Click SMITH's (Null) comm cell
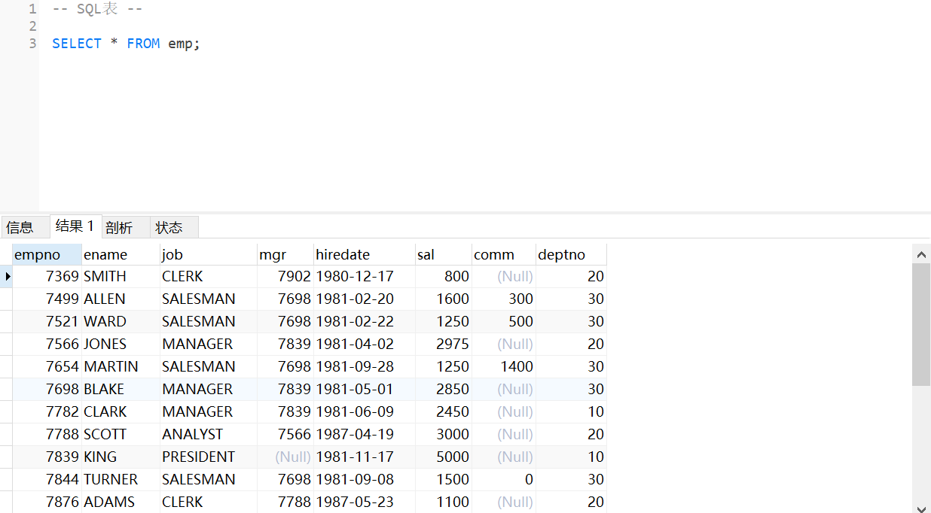 [x=504, y=276]
